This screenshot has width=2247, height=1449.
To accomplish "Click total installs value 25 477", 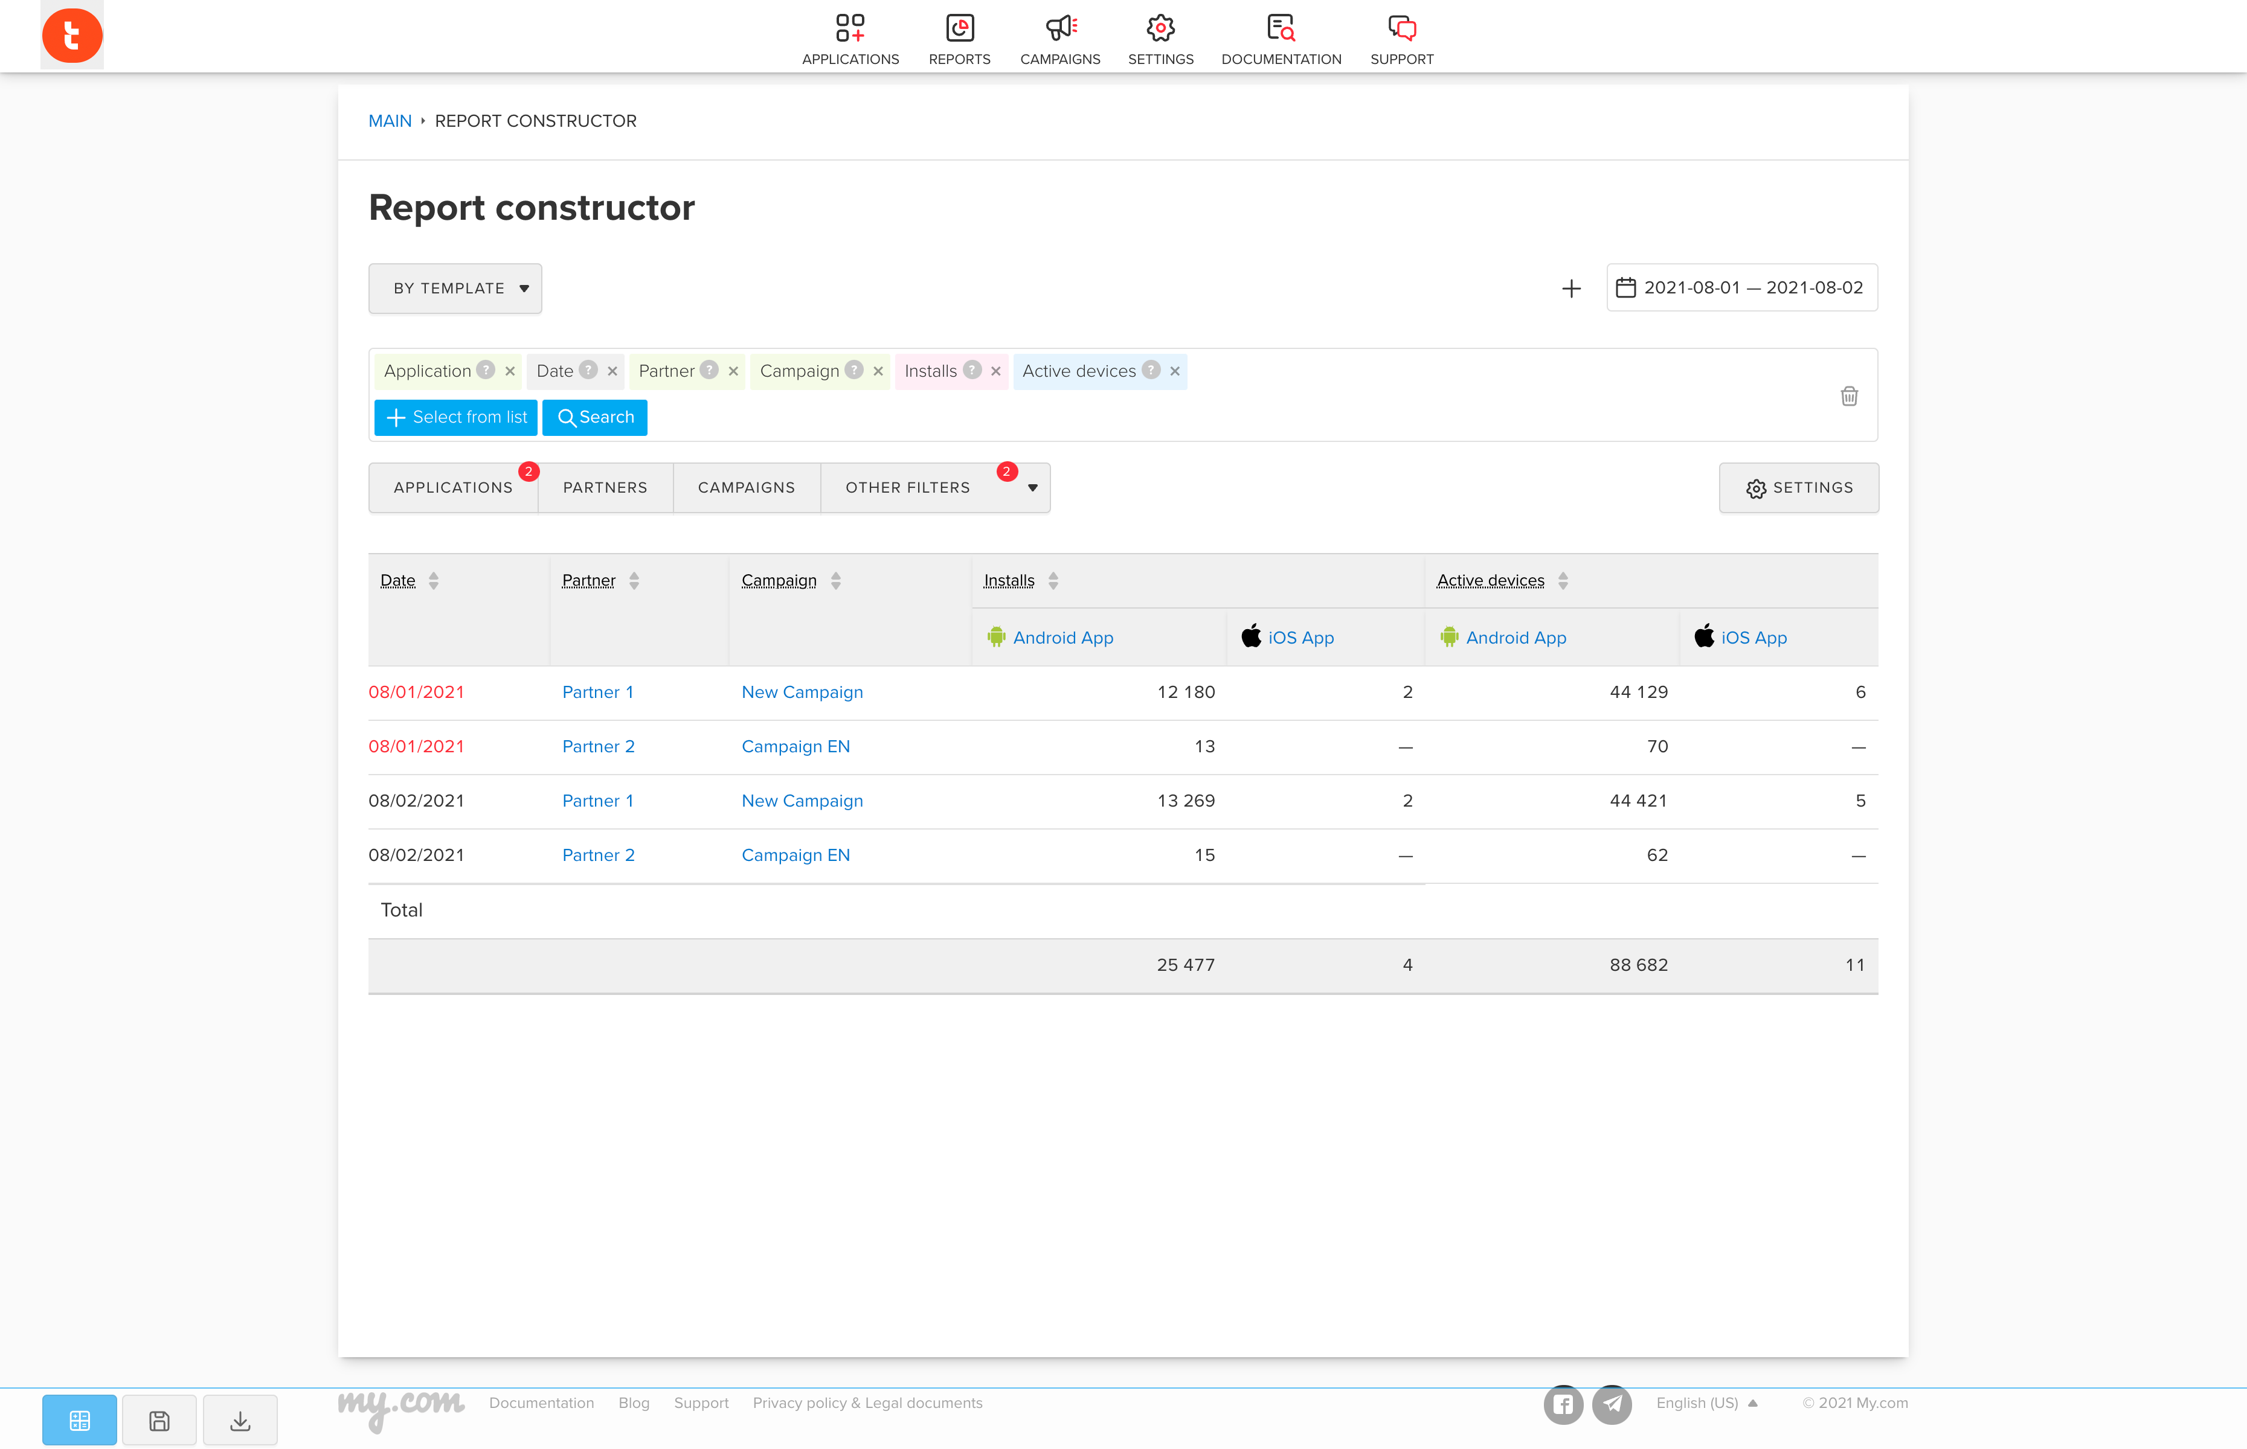I will click(1186, 965).
